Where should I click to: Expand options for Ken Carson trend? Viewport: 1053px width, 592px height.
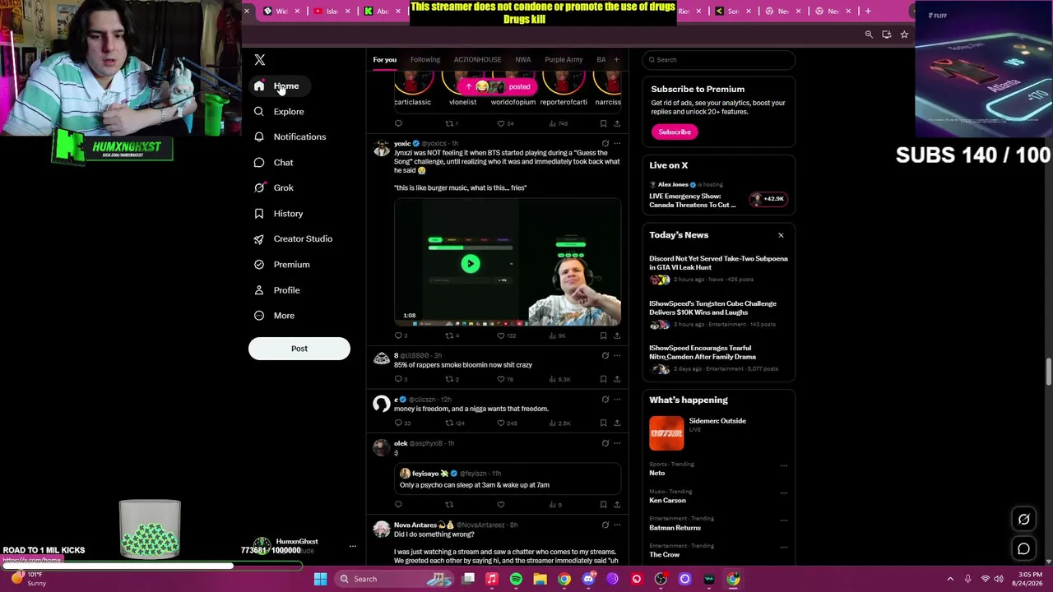(x=783, y=493)
